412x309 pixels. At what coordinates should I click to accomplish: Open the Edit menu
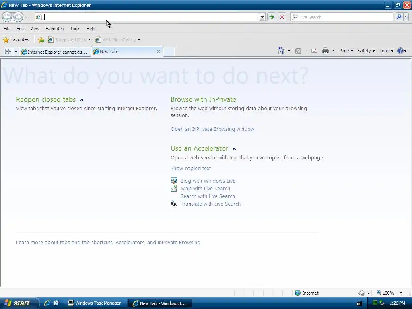(x=20, y=29)
